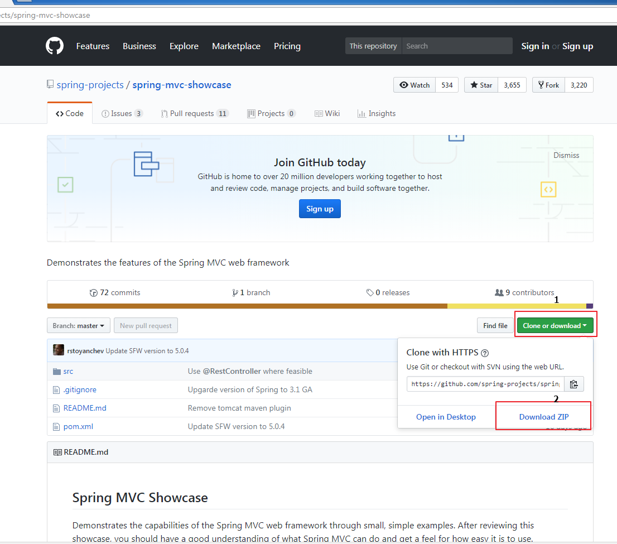617x544 pixels.
Task: View the 72 commits history
Action: pos(115,292)
